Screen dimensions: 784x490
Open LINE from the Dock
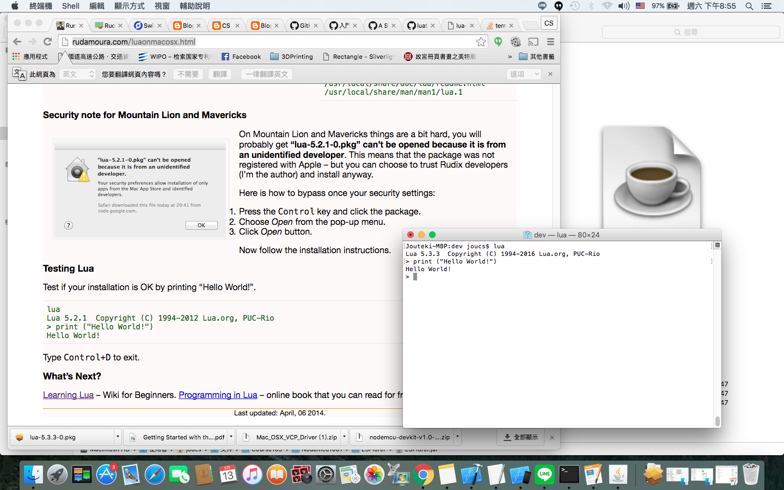pyautogui.click(x=544, y=474)
